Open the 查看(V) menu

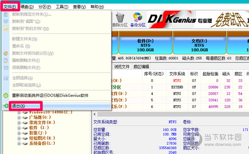click(x=79, y=7)
